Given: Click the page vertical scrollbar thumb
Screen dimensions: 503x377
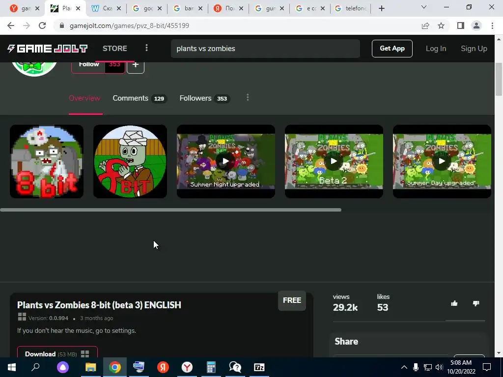Looking at the screenshot, I should click(499, 80).
